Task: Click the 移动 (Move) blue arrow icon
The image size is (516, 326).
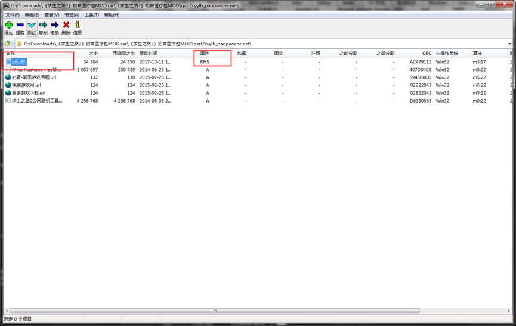Action: (x=55, y=24)
